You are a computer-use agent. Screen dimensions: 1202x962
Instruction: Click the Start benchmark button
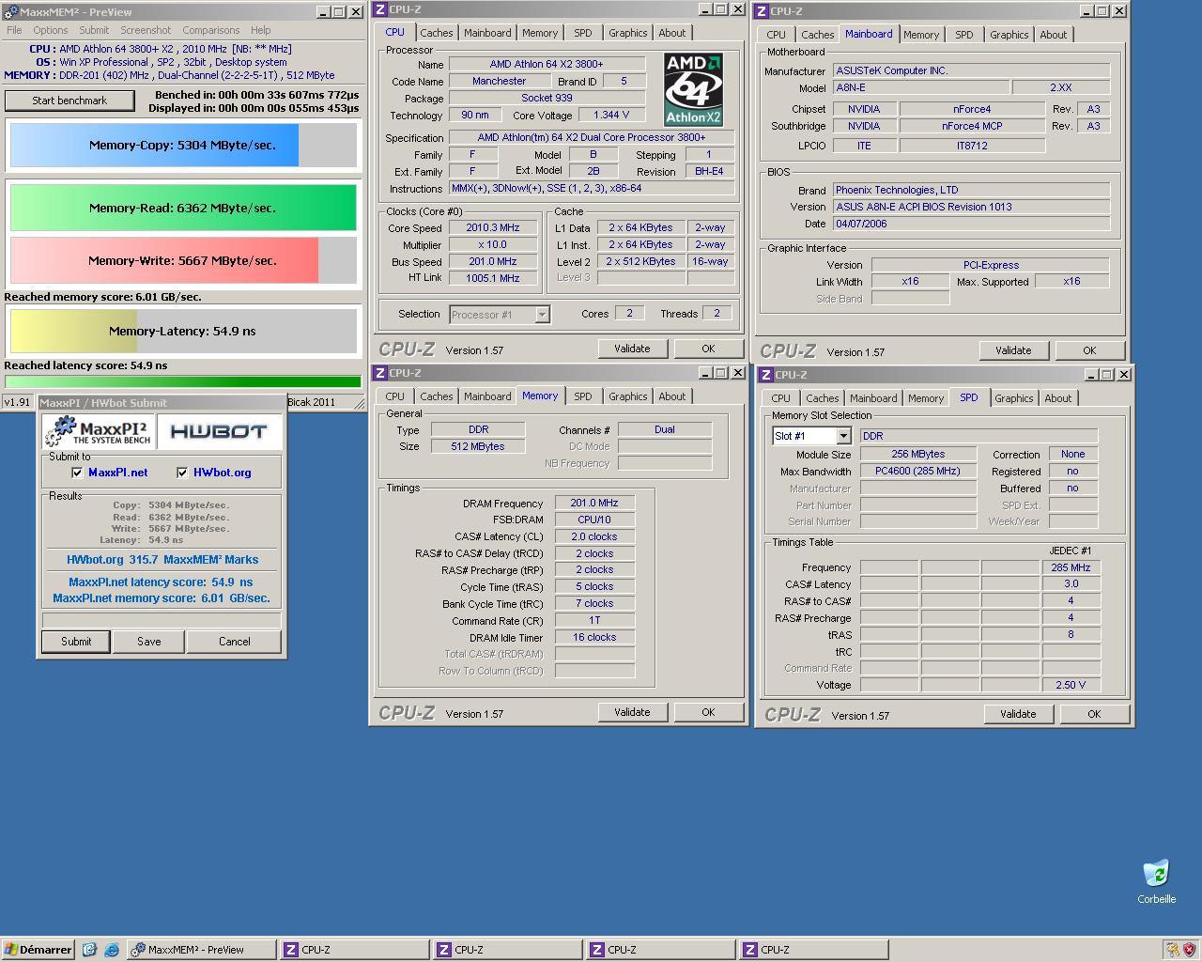pyautogui.click(x=69, y=101)
